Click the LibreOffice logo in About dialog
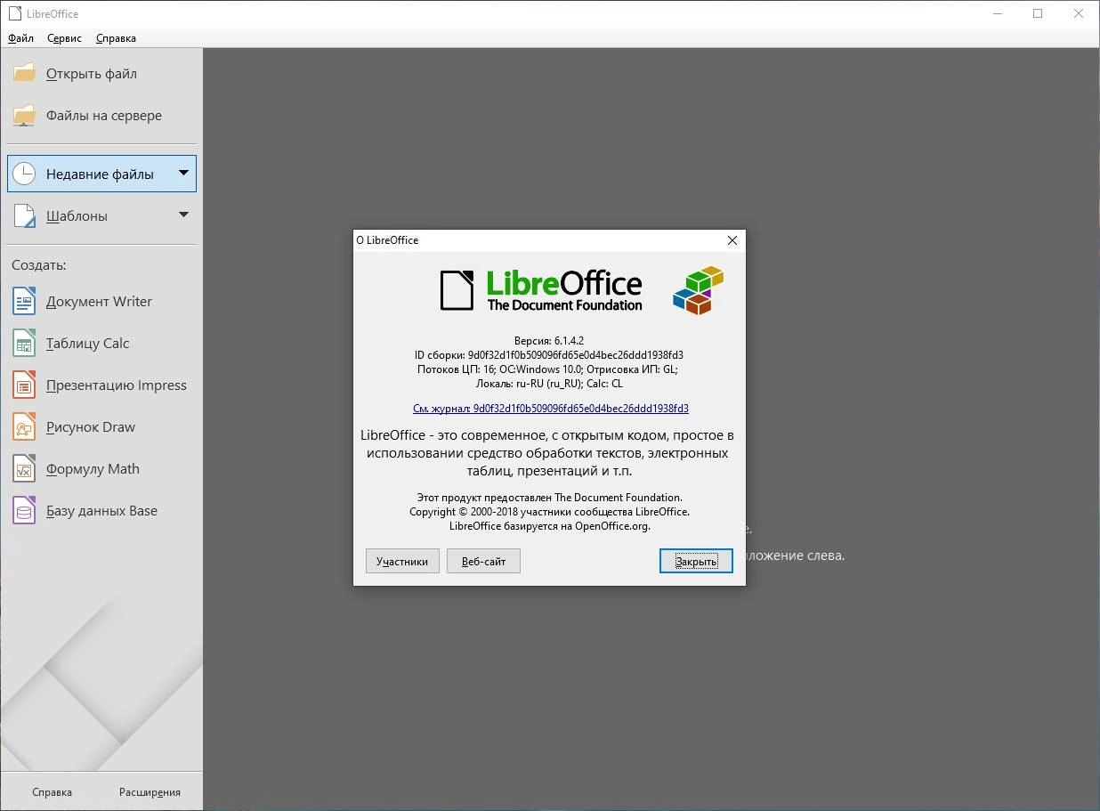The width and height of the screenshot is (1100, 811). [541, 290]
